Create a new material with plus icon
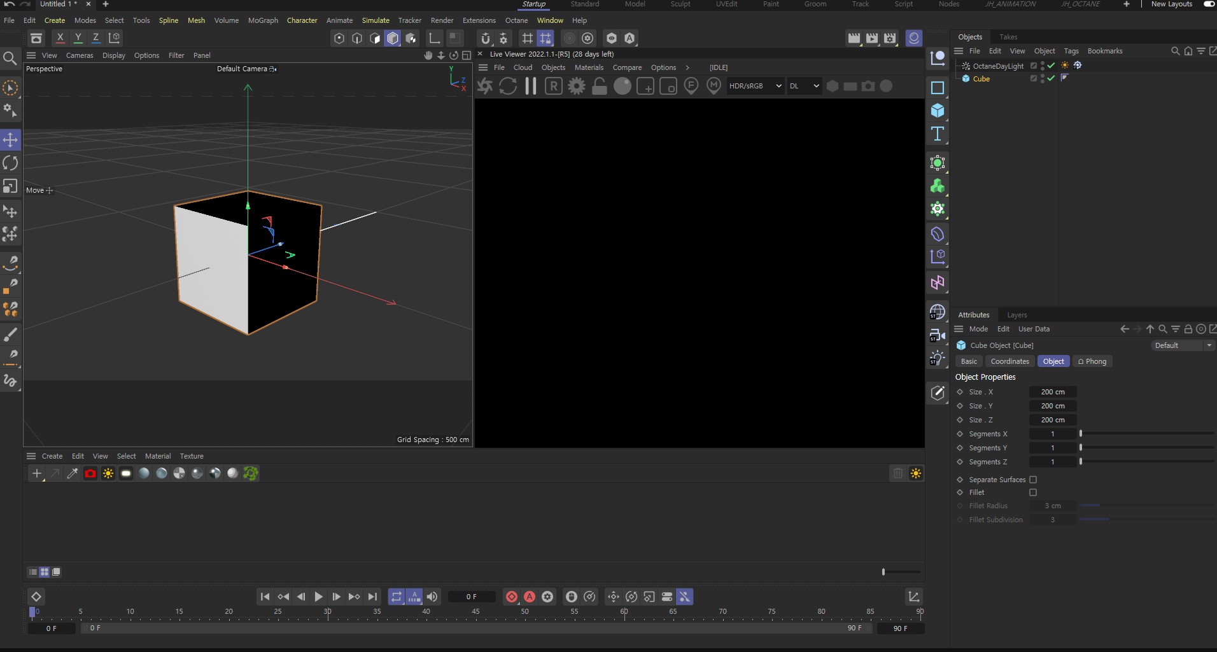 pos(37,473)
